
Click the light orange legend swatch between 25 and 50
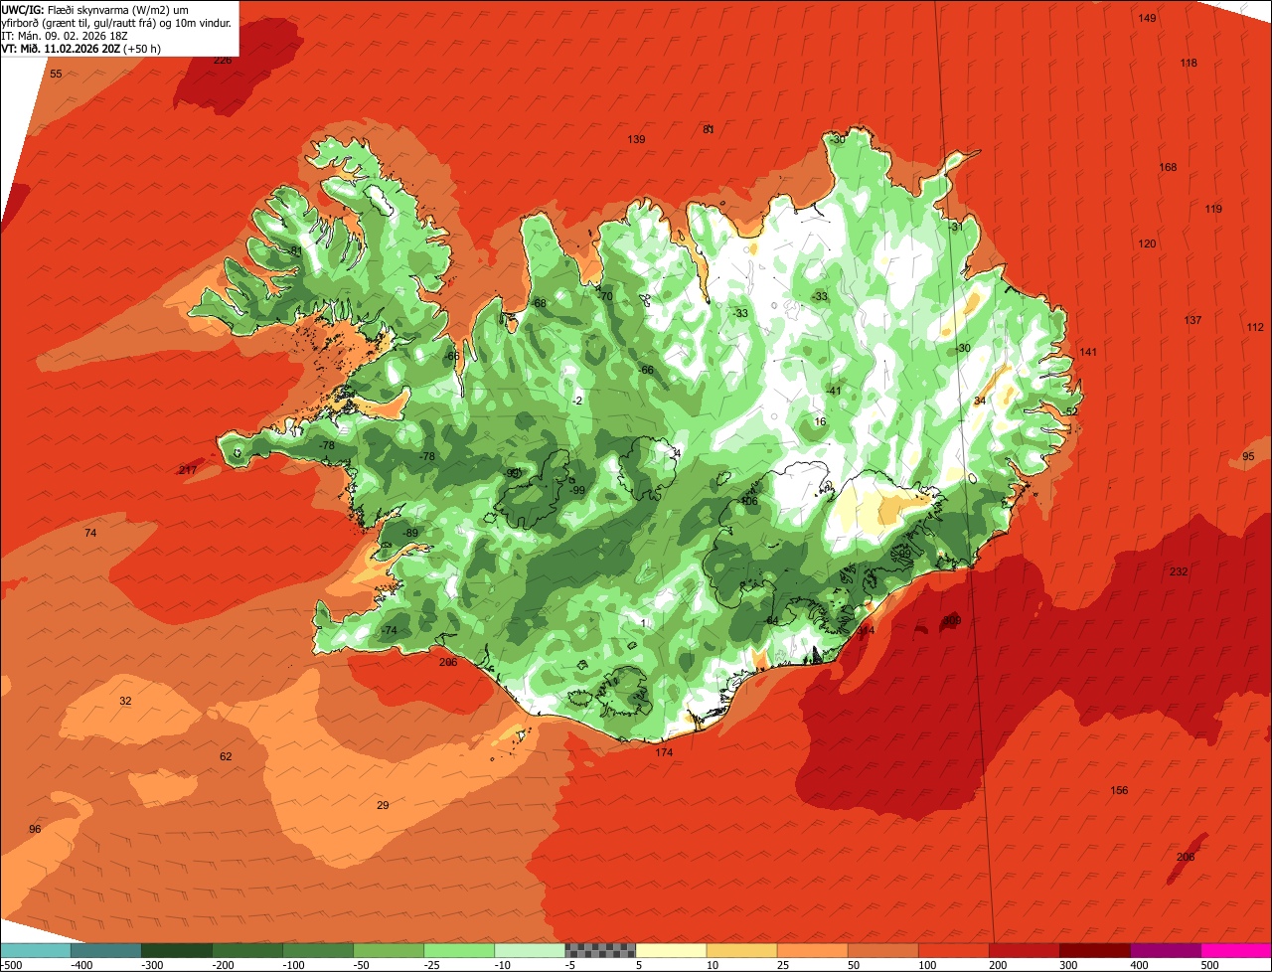pyautogui.click(x=813, y=950)
